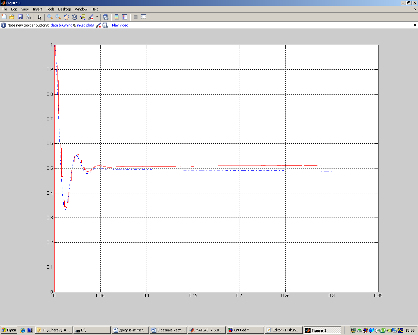Dismiss the new toolbar buttons note
The height and width of the screenshot is (335, 418).
point(415,25)
